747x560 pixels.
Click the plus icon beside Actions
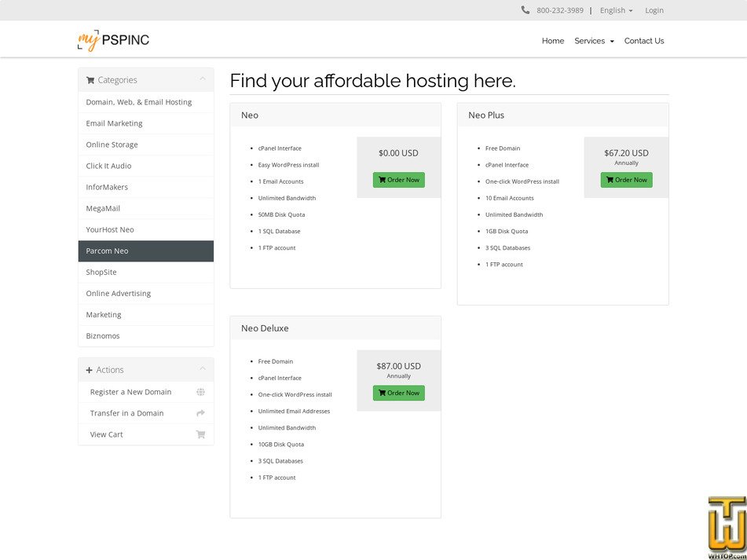(x=89, y=370)
